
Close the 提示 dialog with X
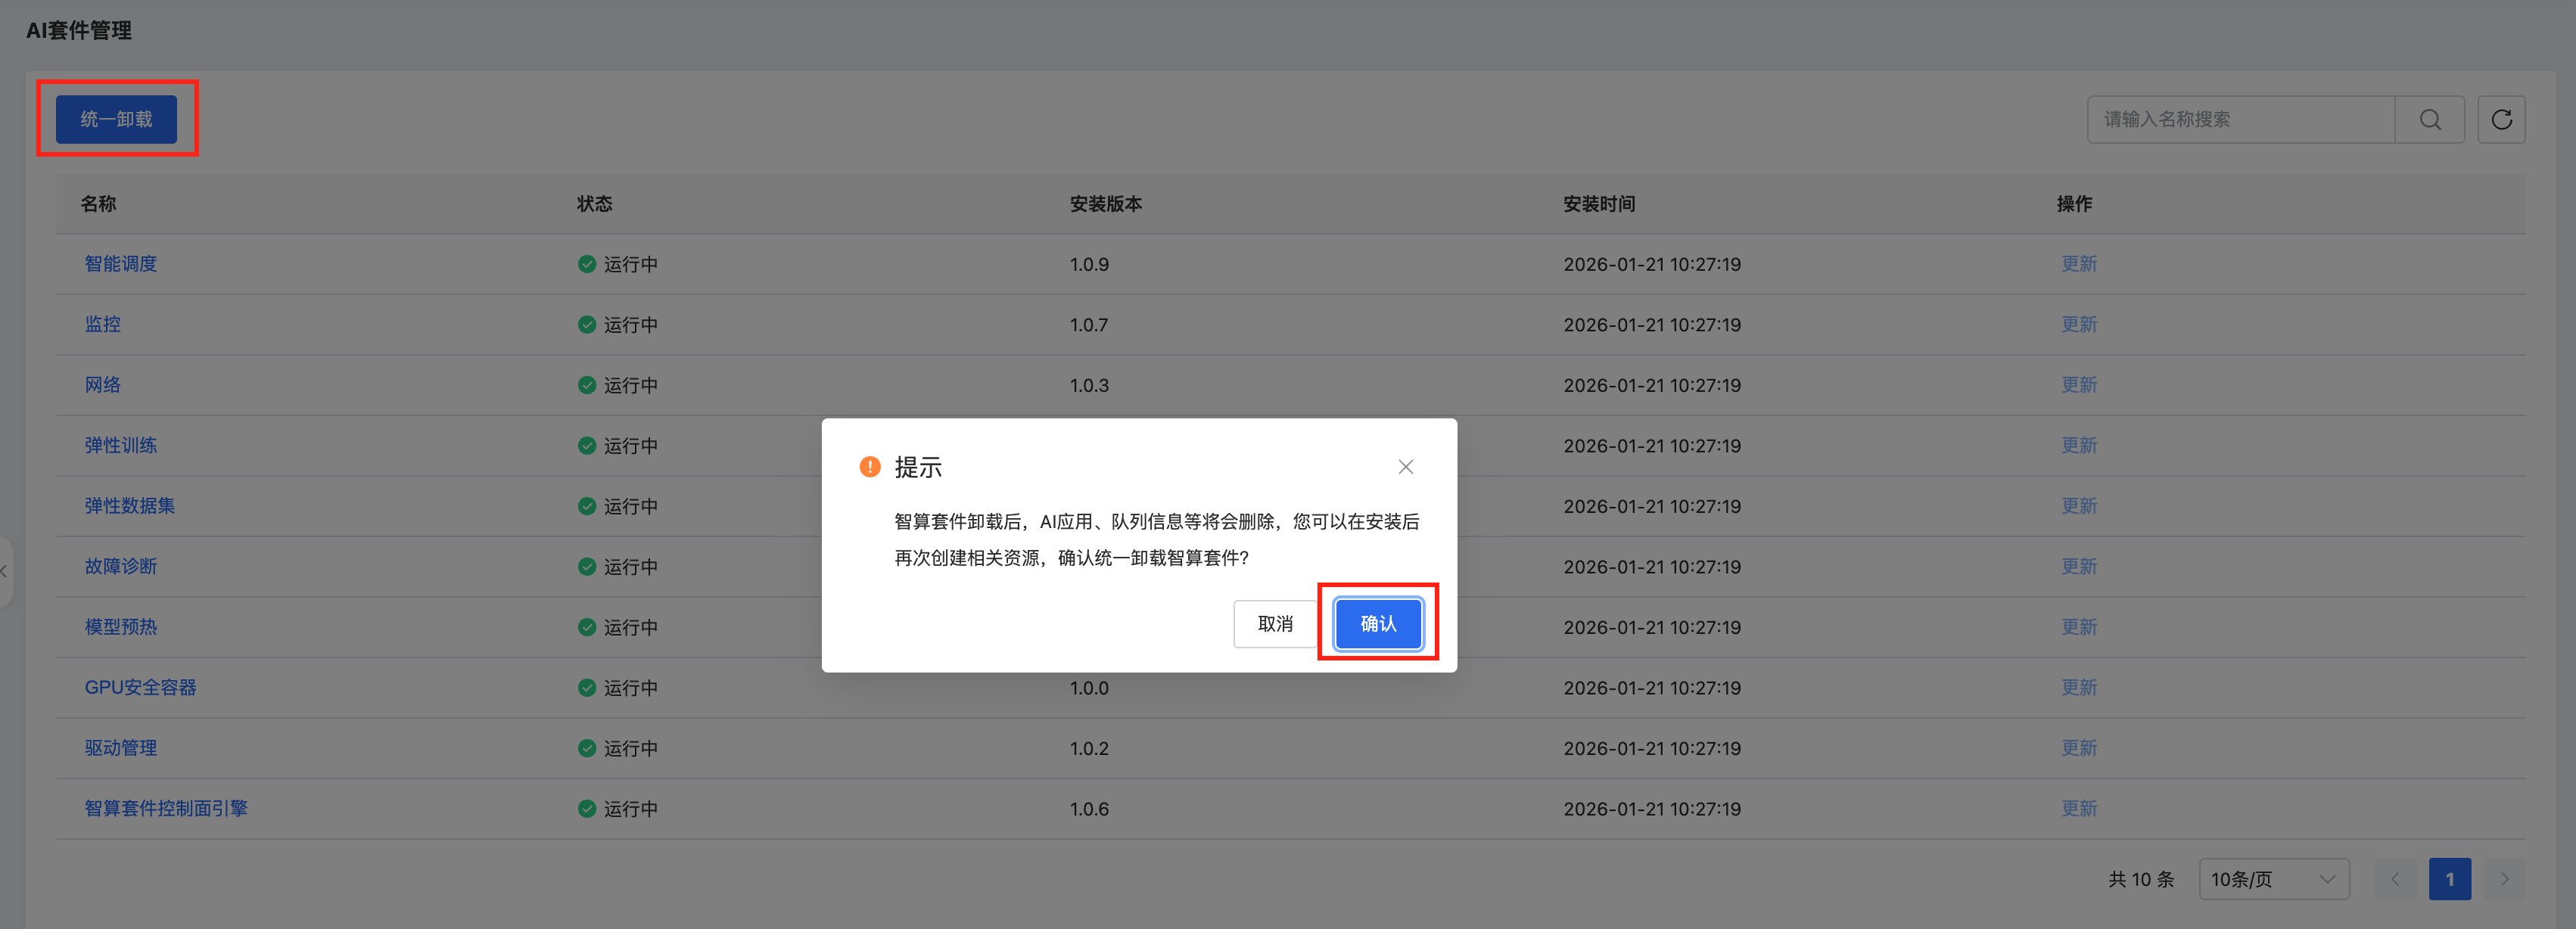1405,467
